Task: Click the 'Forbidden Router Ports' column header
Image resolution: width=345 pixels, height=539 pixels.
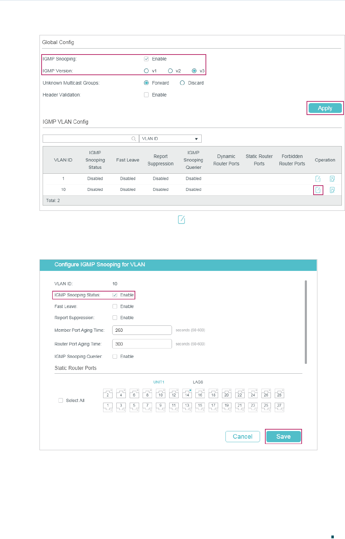Action: 292,160
